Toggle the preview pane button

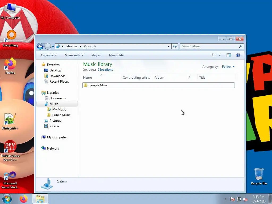(229, 55)
